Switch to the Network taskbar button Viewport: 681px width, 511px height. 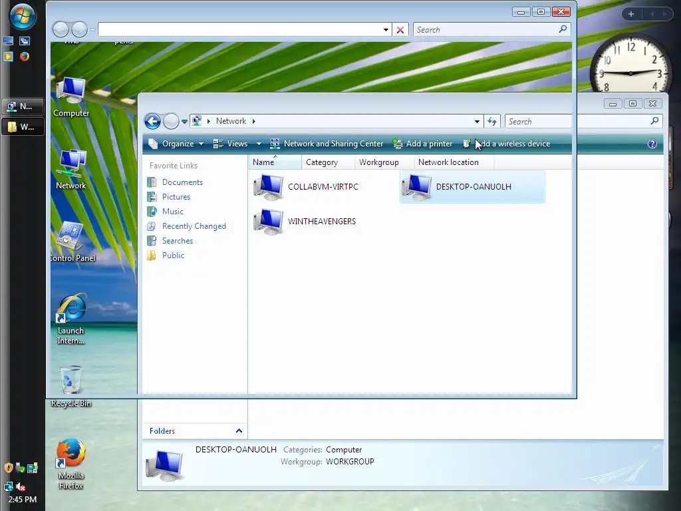23,106
